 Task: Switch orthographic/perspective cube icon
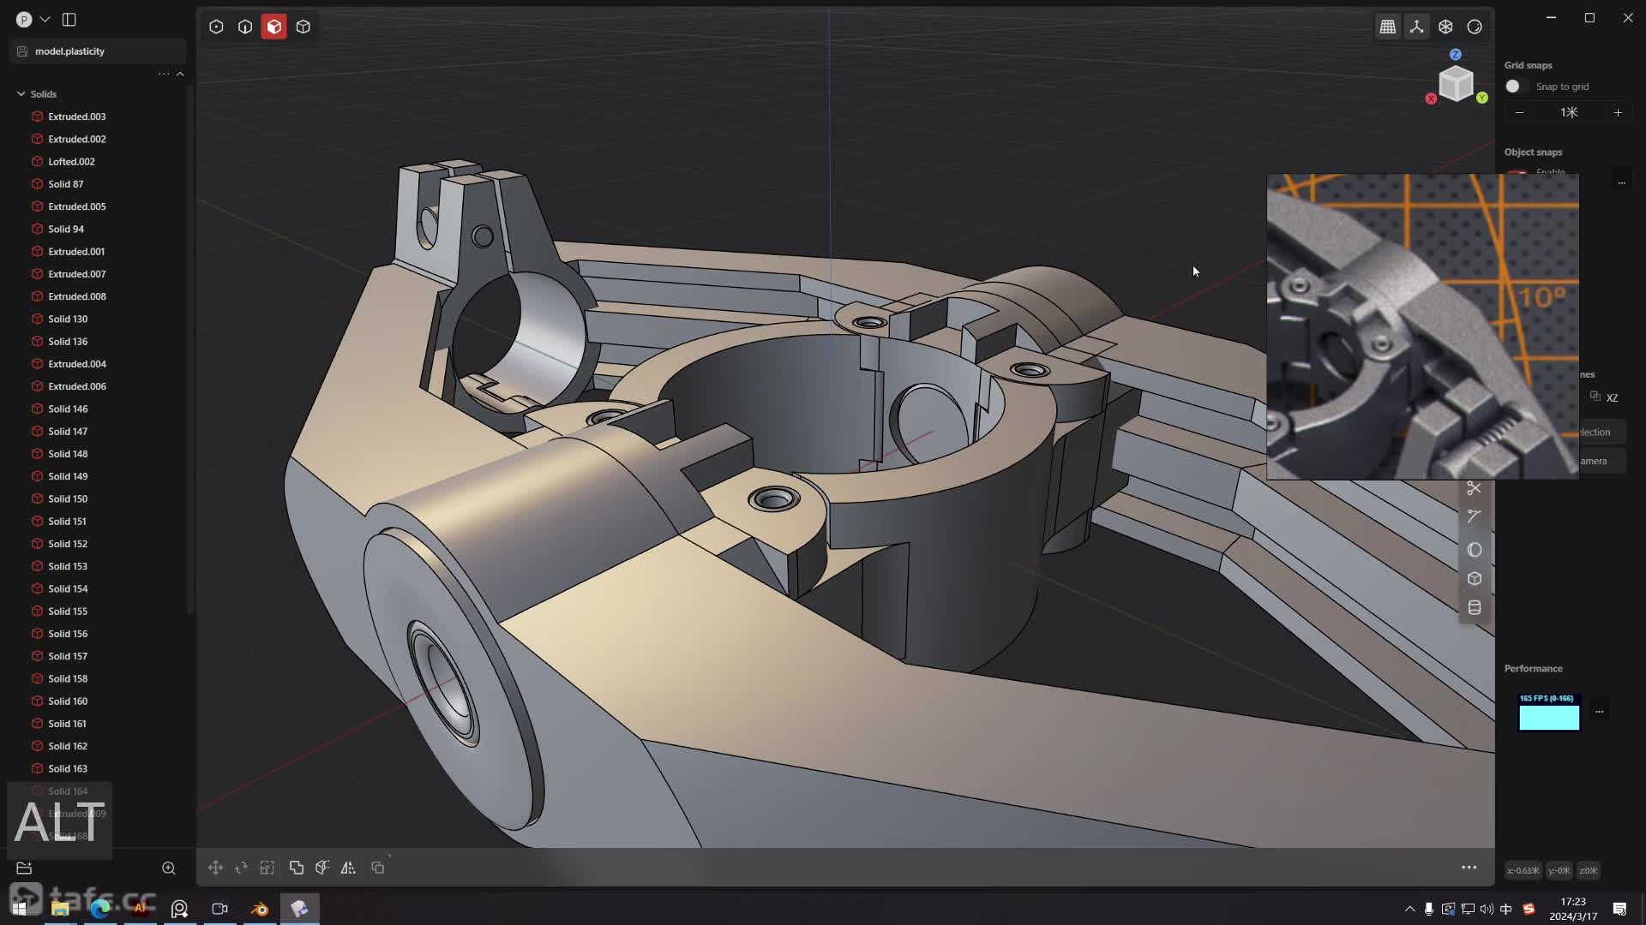point(1446,27)
